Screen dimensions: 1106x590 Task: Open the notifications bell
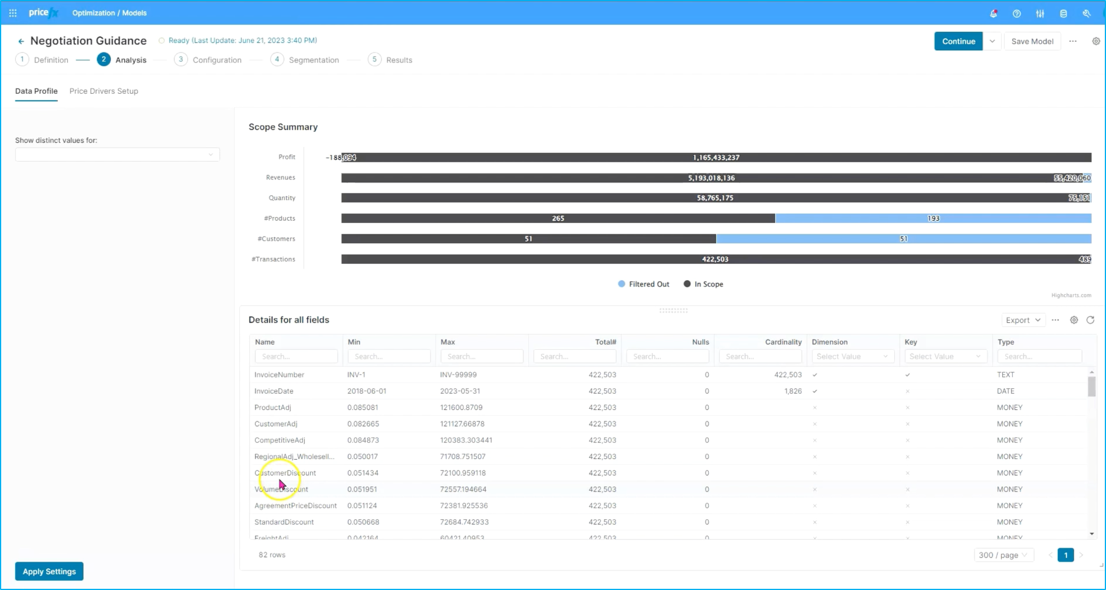(993, 13)
